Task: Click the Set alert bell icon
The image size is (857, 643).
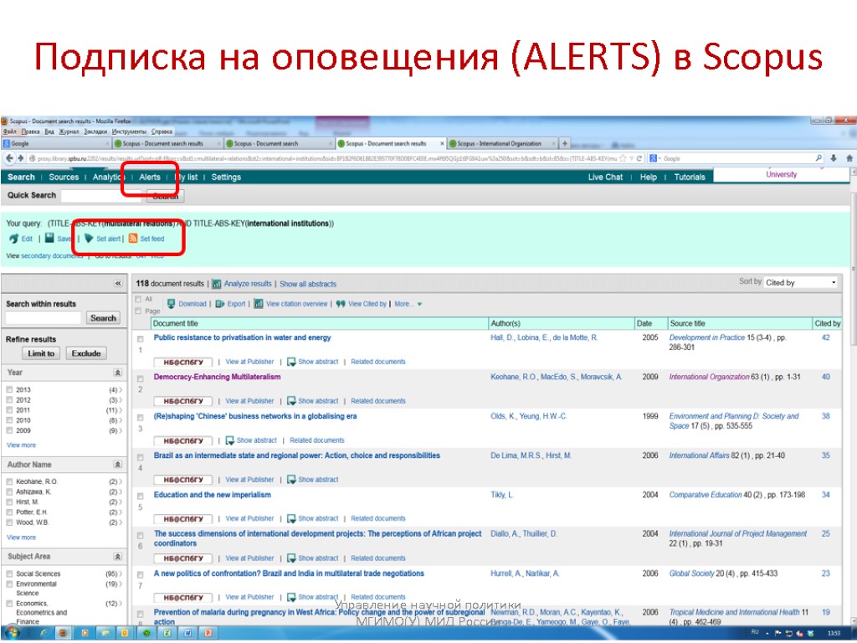Action: click(89, 239)
